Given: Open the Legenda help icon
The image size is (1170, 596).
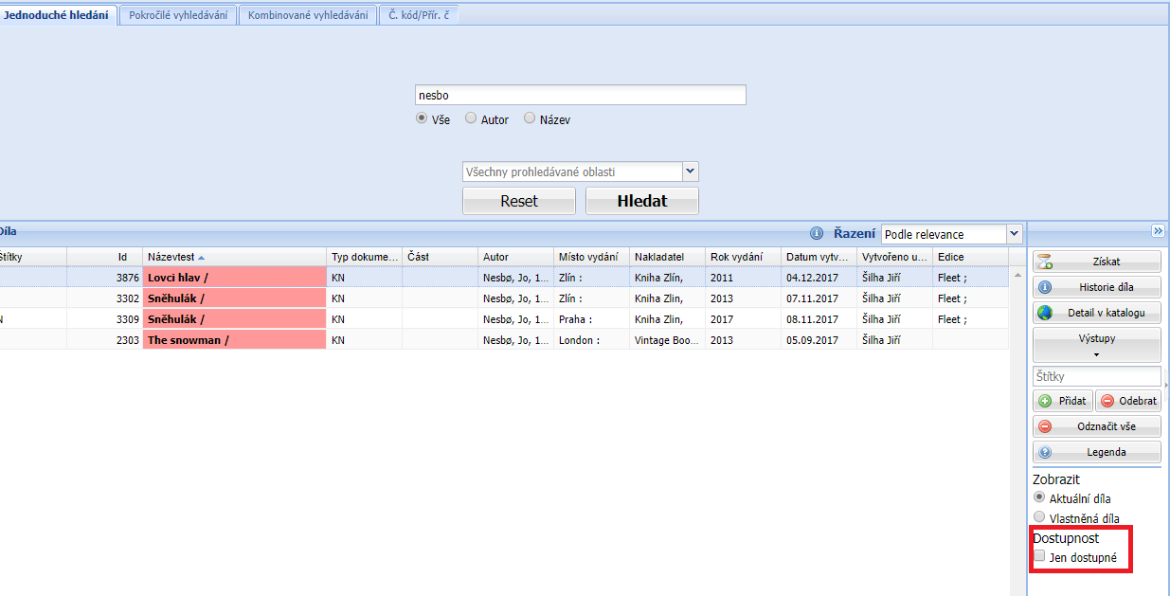Looking at the screenshot, I should 1046,452.
